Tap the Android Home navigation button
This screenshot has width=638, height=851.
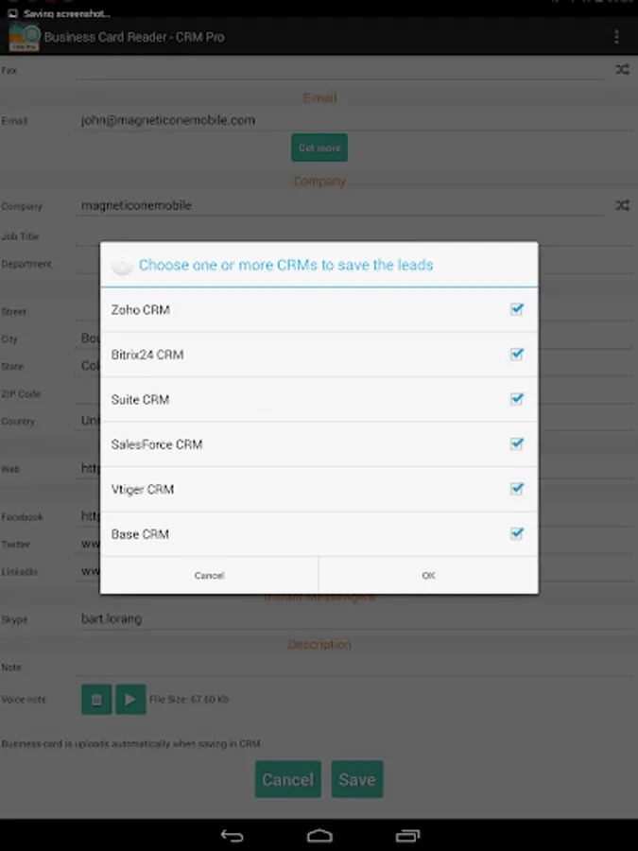[319, 835]
